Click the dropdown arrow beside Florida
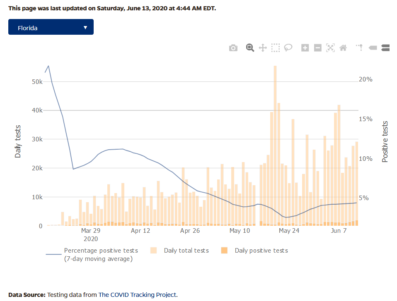The width and height of the screenshot is (397, 301). click(x=85, y=27)
